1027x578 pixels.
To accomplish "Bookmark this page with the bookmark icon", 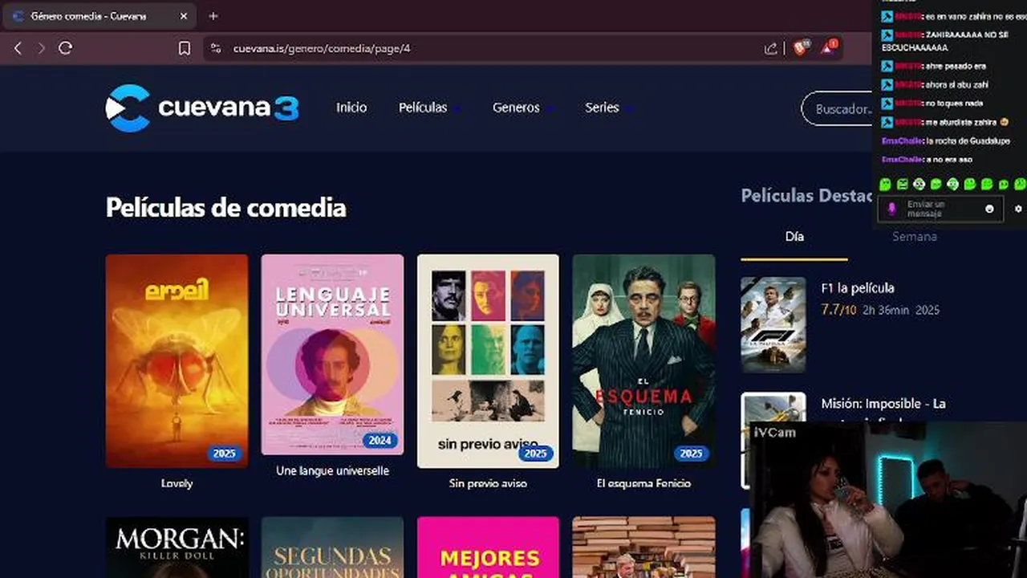I will (185, 48).
